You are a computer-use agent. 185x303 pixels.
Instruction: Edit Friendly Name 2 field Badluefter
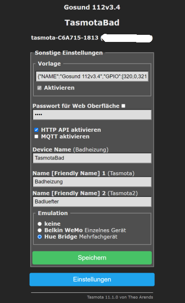click(92, 201)
